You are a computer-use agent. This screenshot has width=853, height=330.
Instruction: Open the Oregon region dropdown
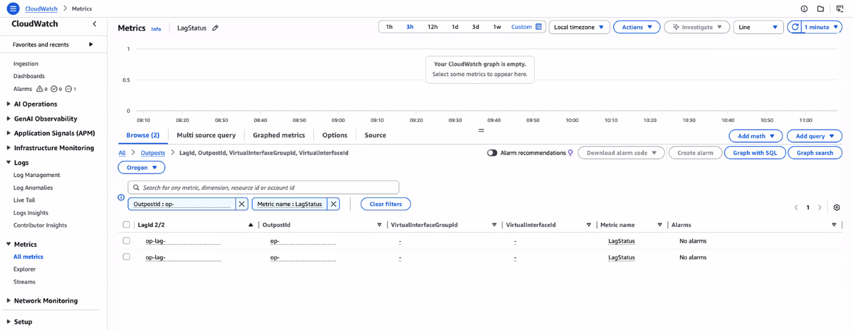pyautogui.click(x=141, y=168)
